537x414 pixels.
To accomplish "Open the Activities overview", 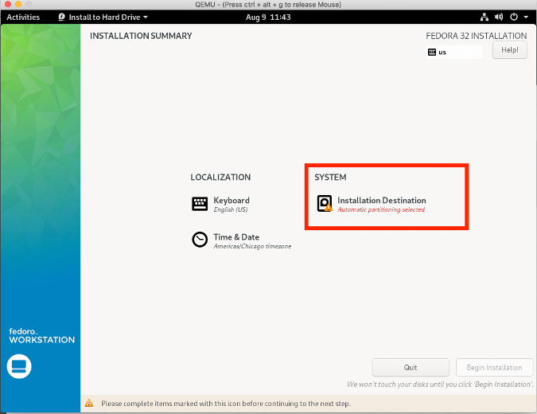I will click(x=23, y=17).
